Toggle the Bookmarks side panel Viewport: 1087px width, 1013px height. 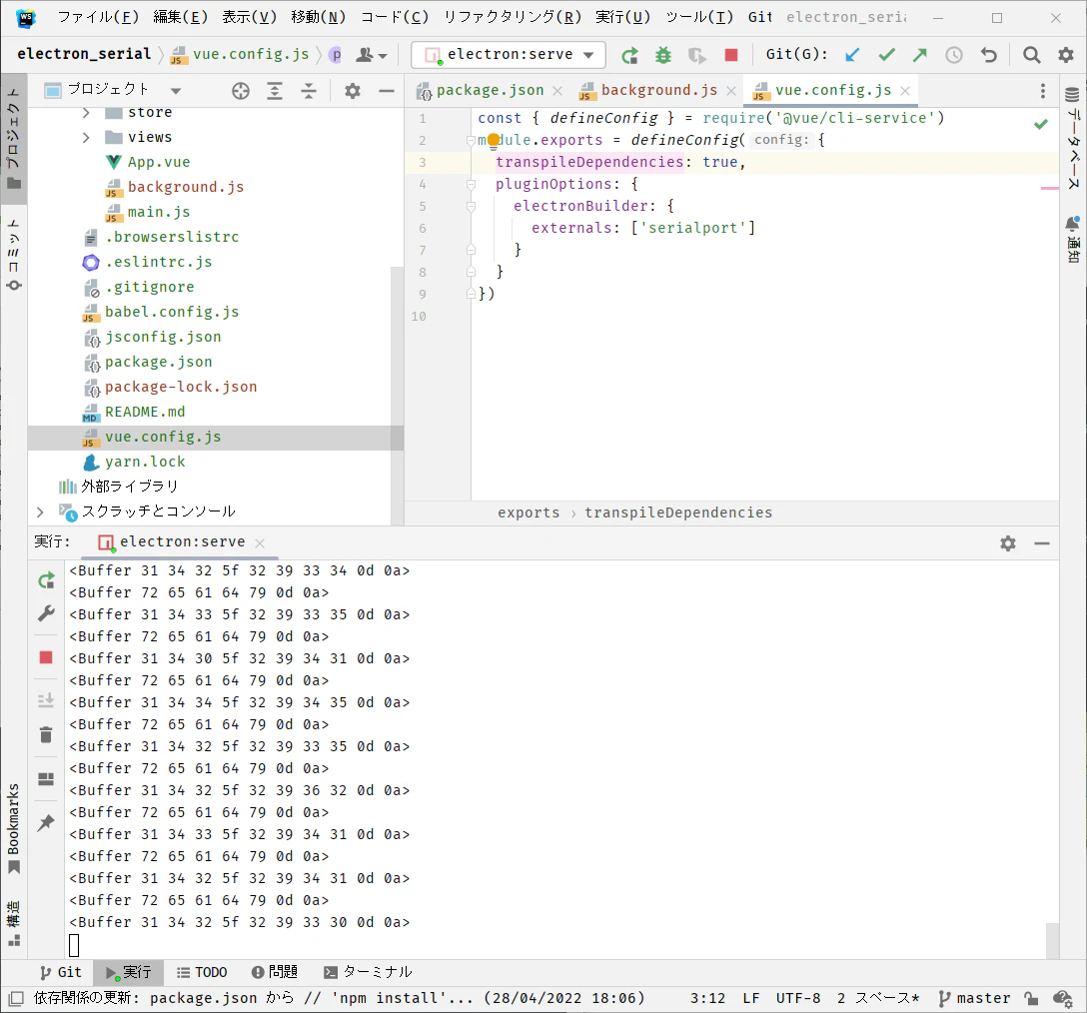[x=13, y=828]
